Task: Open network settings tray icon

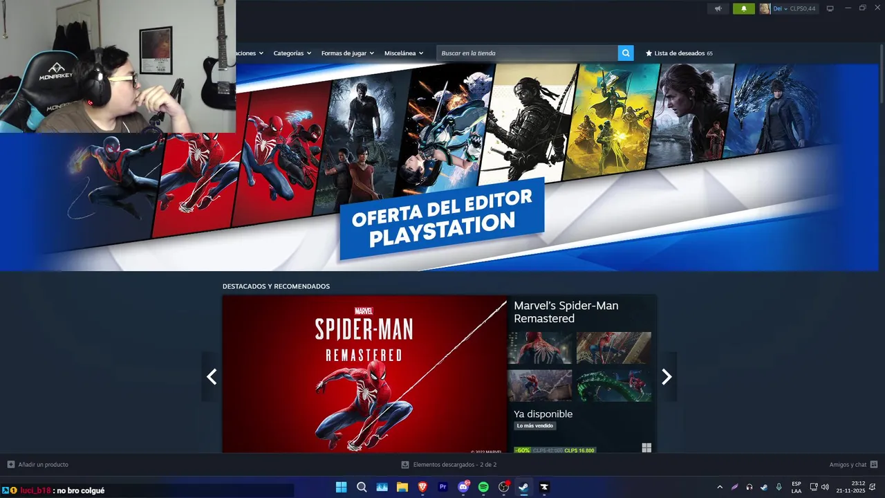Action: (814, 487)
